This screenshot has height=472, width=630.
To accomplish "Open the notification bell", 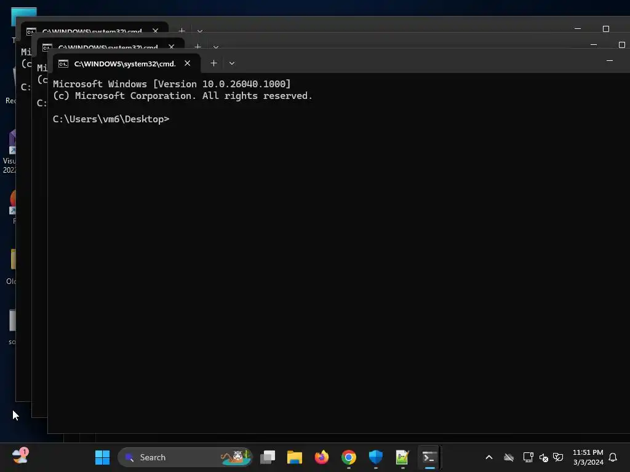I will pos(613,457).
